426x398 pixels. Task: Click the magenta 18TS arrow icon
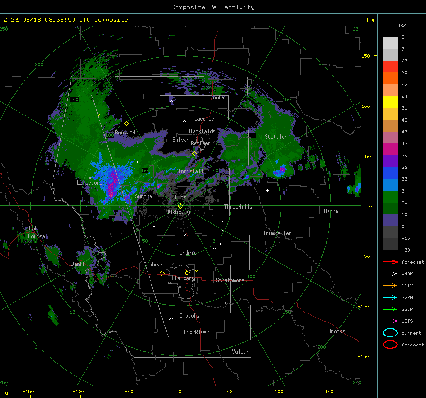click(390, 321)
